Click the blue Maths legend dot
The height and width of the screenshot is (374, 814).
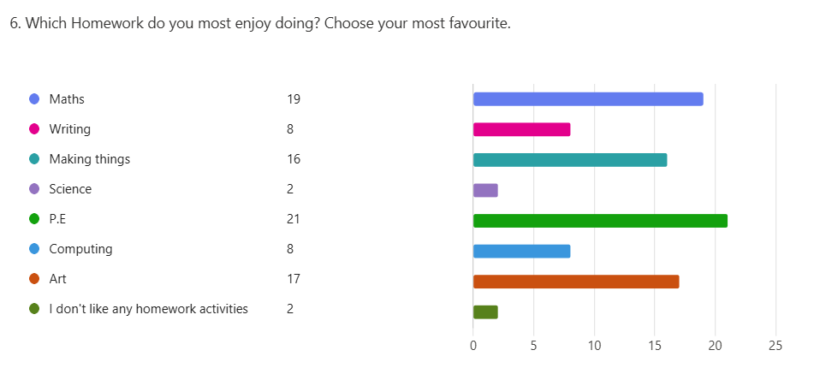pos(34,99)
